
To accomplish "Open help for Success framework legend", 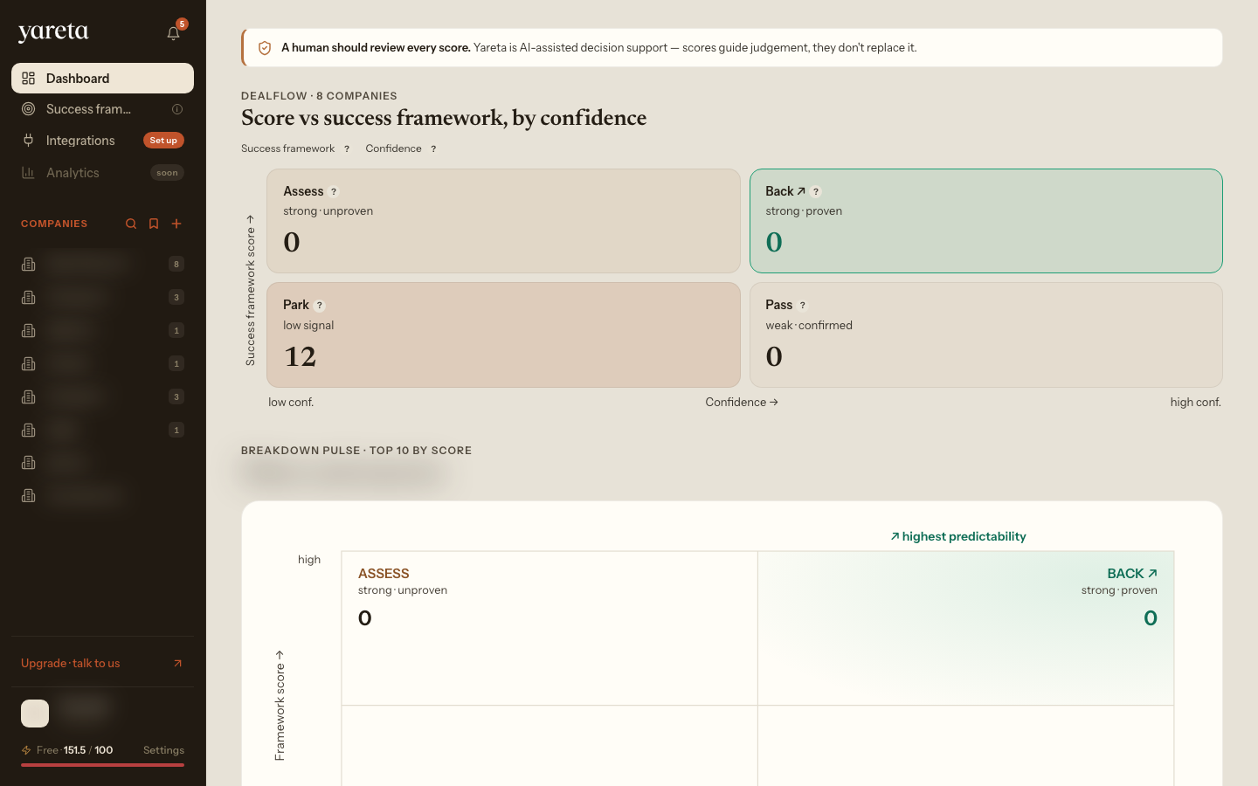I will click(x=347, y=149).
